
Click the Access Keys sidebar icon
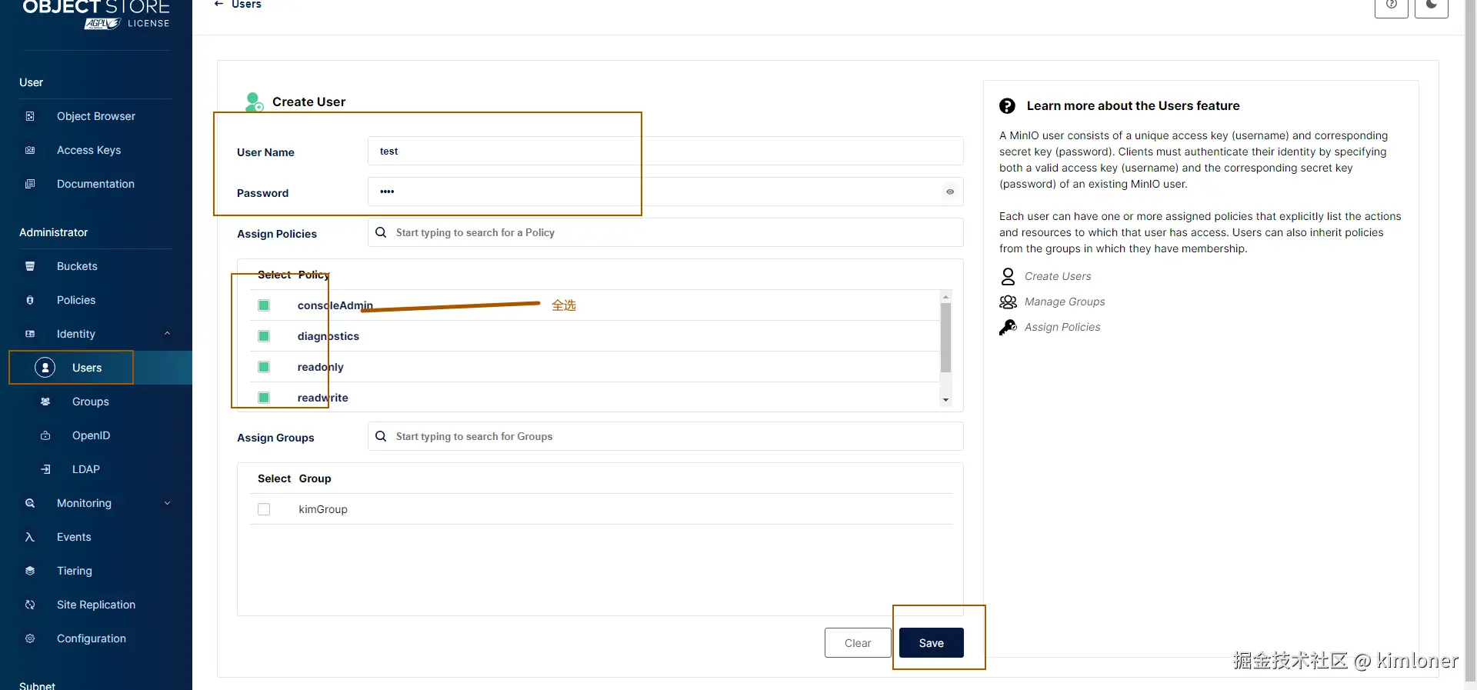pos(30,150)
